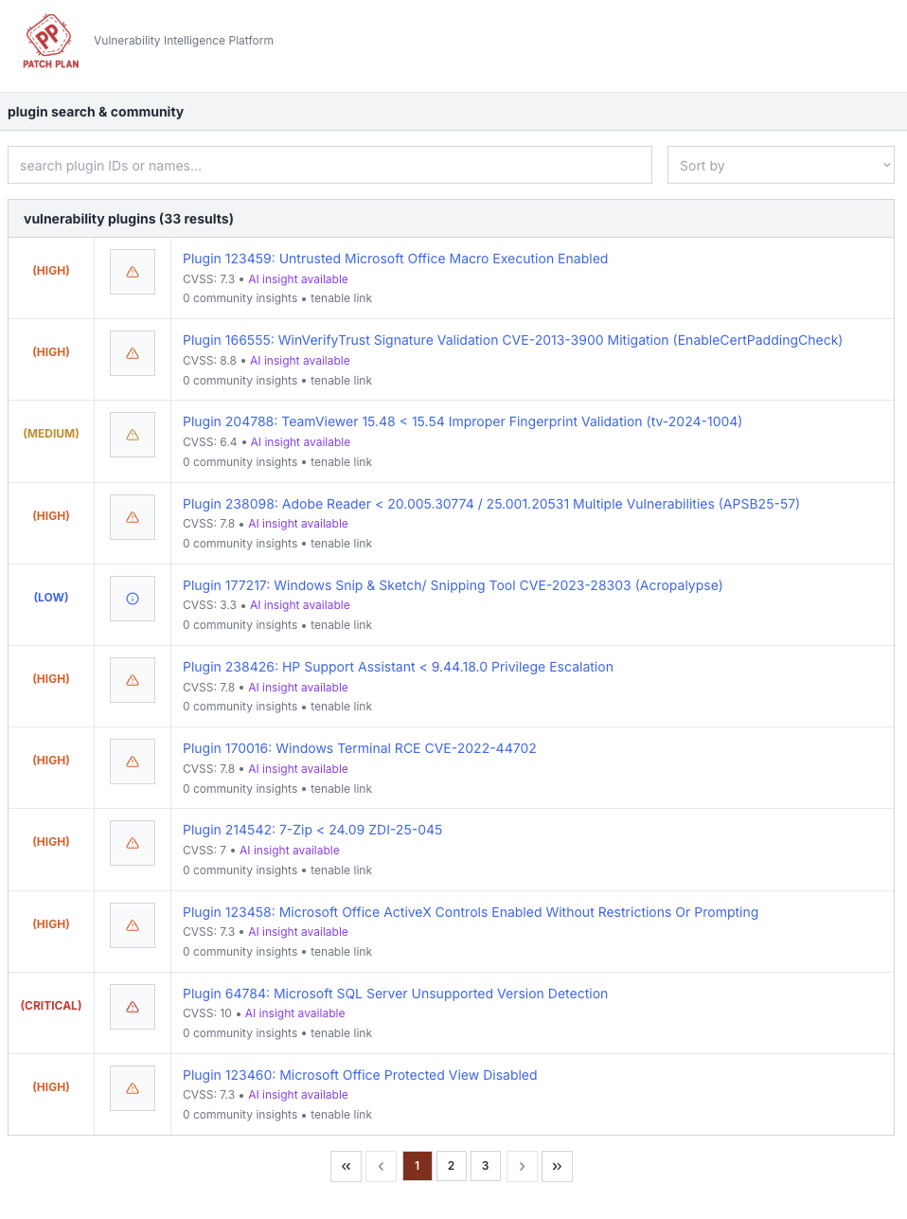Screen dimensions: 907x1219
Task: Select page 1 in pagination
Action: pos(418,1166)
